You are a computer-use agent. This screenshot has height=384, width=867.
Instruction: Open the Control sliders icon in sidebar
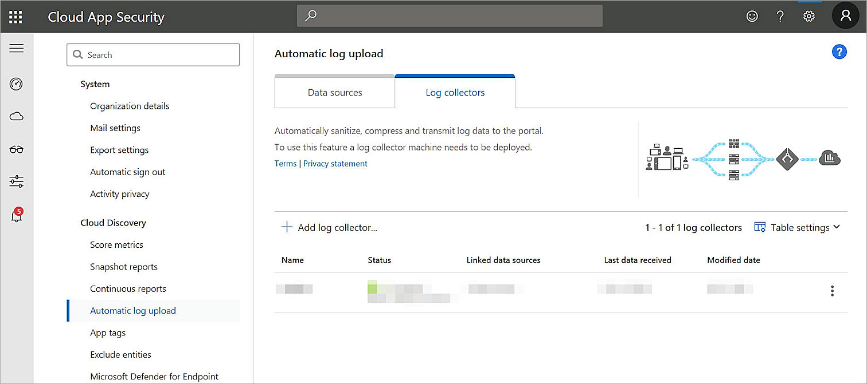pos(17,182)
